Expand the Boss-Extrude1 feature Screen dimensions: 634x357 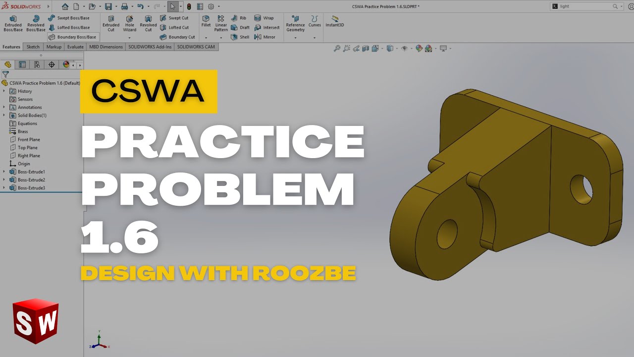tap(4, 172)
